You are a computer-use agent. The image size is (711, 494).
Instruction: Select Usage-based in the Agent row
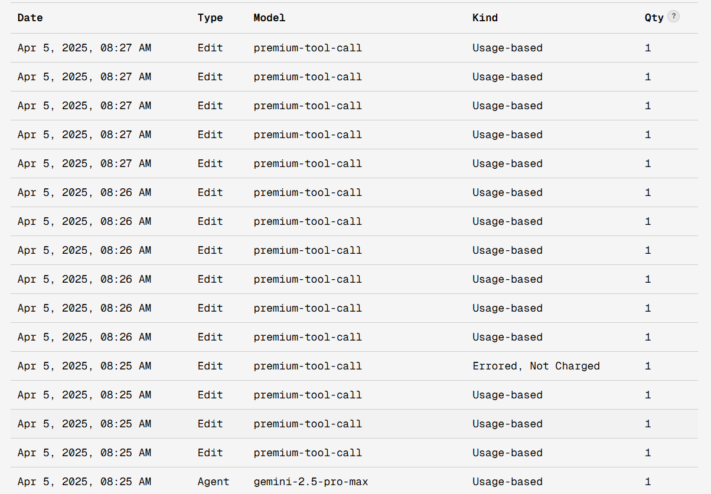[x=507, y=482]
